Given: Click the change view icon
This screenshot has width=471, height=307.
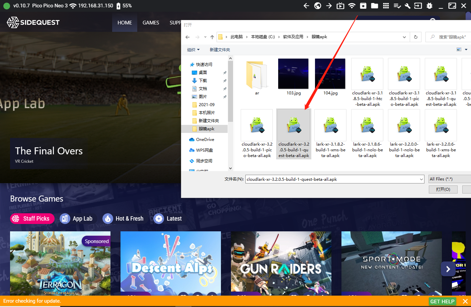Looking at the screenshot, I should click(459, 50).
